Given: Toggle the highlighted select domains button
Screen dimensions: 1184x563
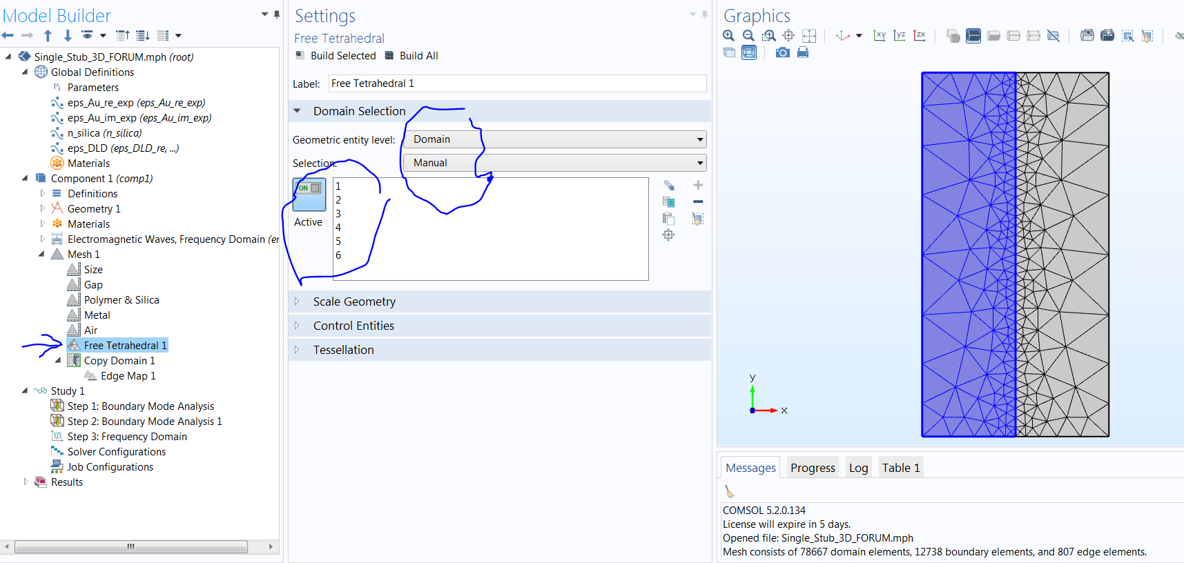Looking at the screenshot, I should [973, 36].
